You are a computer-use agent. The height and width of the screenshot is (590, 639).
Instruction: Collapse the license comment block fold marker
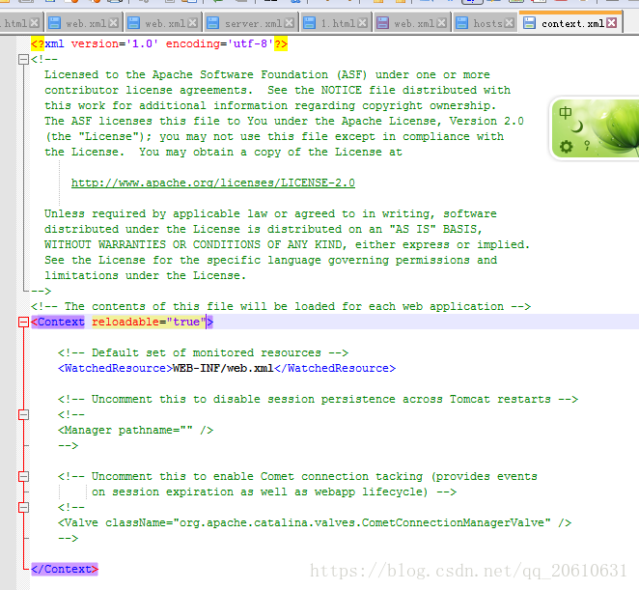23,60
